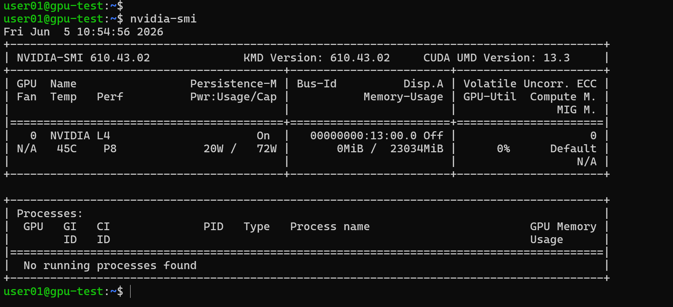Click the nvidia-smi command text
Image resolution: width=673 pixels, height=307 pixels.
point(164,19)
